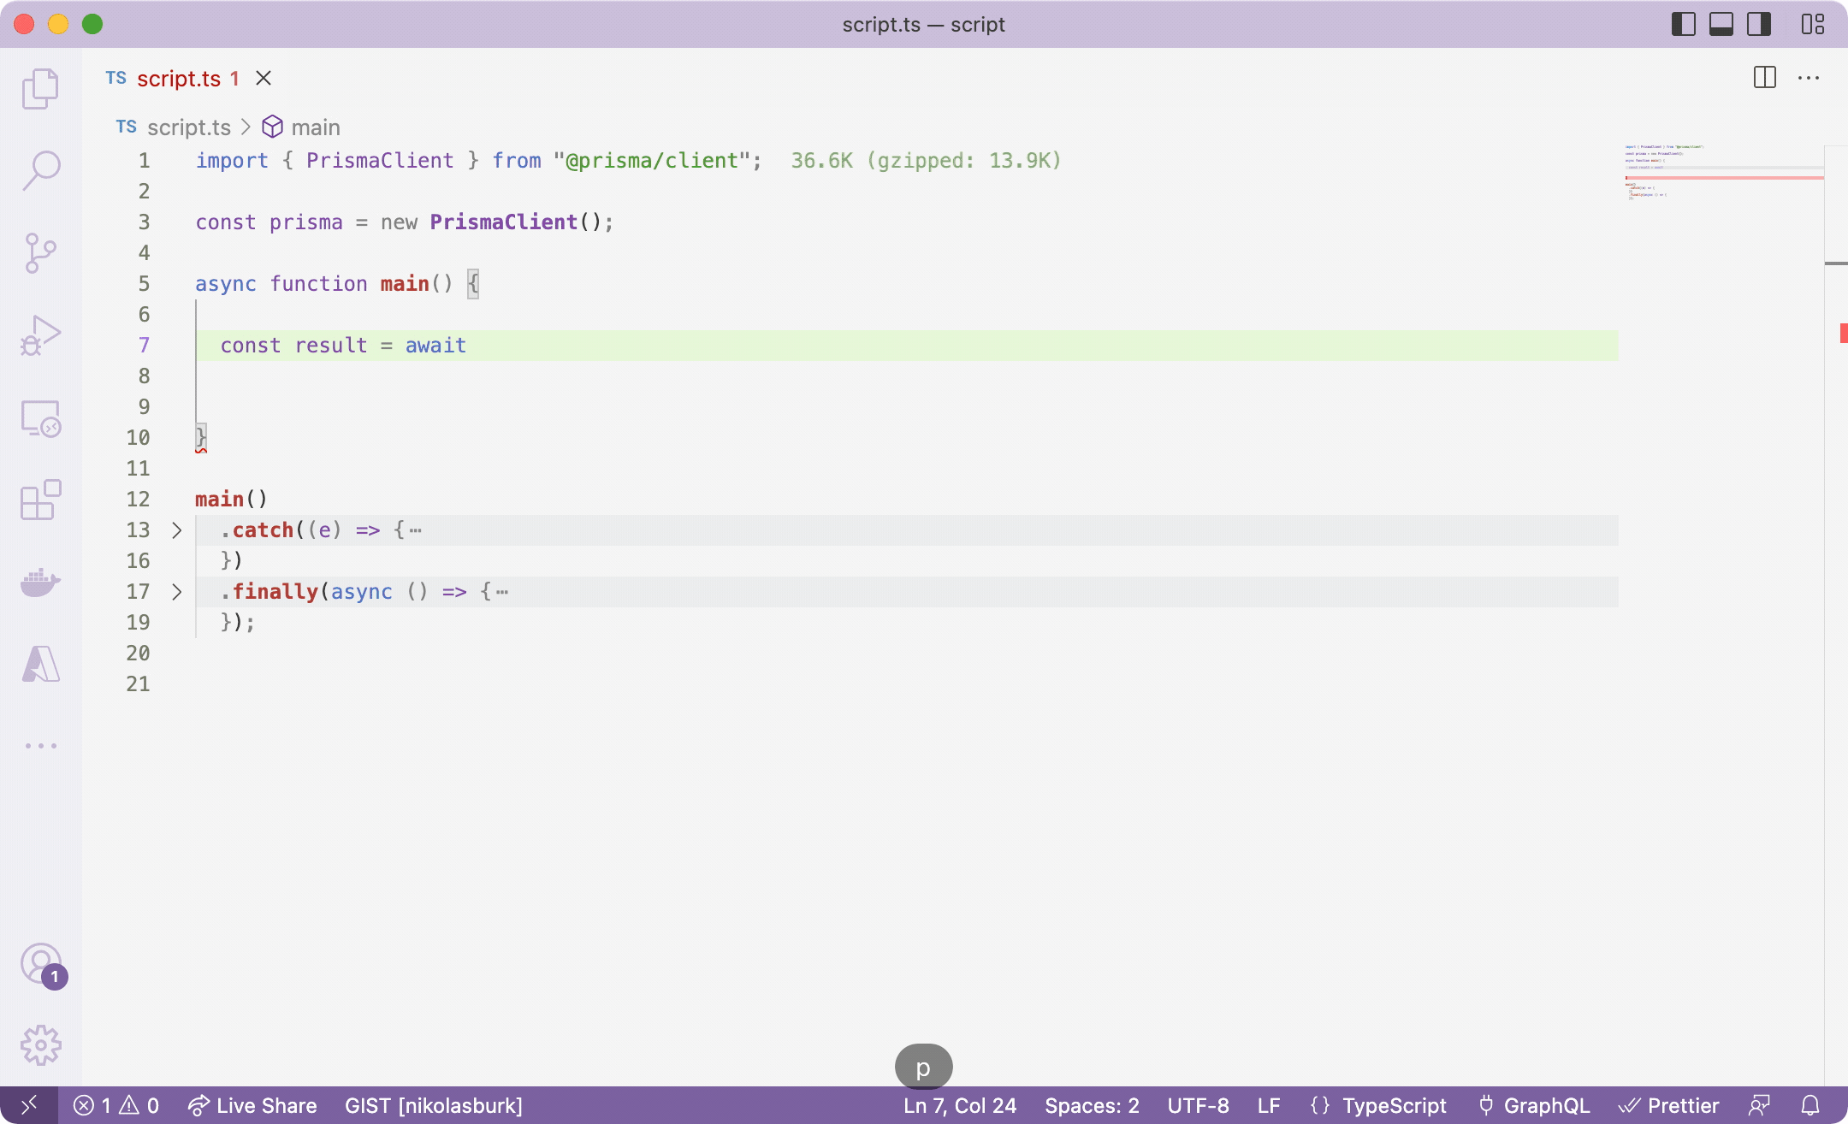Screen dimensions: 1848x1124
Task: Open the Source Control view
Action: coord(40,252)
